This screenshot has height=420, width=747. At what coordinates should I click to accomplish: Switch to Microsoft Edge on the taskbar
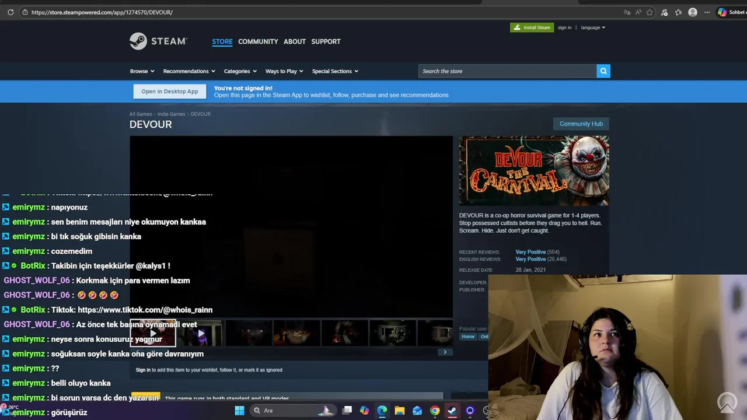(382, 411)
